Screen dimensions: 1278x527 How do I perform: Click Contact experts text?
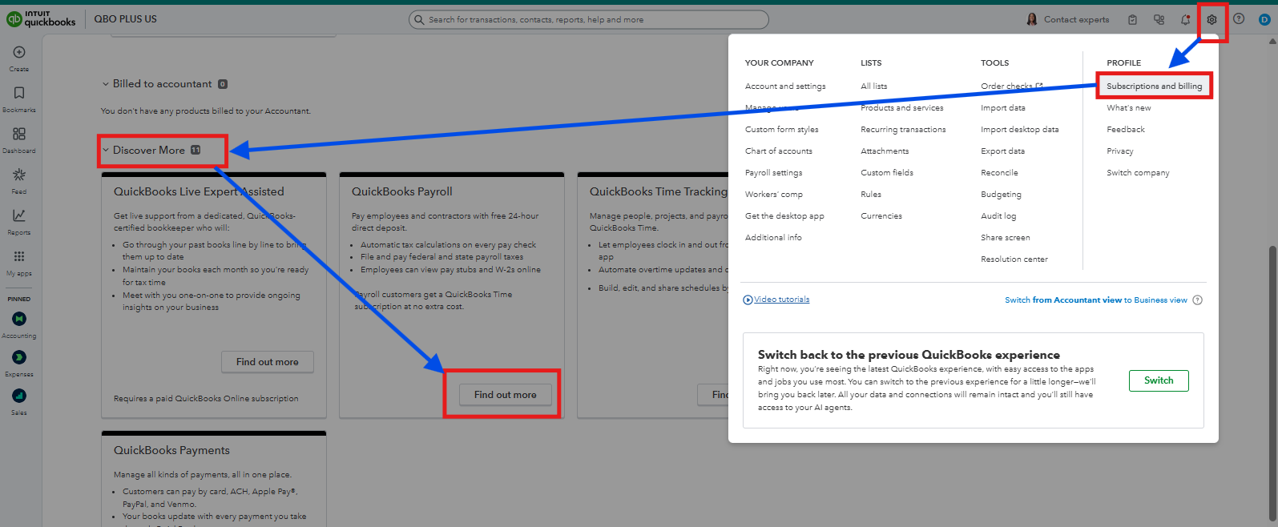tap(1076, 20)
